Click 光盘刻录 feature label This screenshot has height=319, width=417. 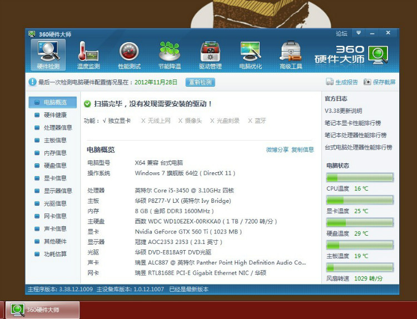point(228,121)
